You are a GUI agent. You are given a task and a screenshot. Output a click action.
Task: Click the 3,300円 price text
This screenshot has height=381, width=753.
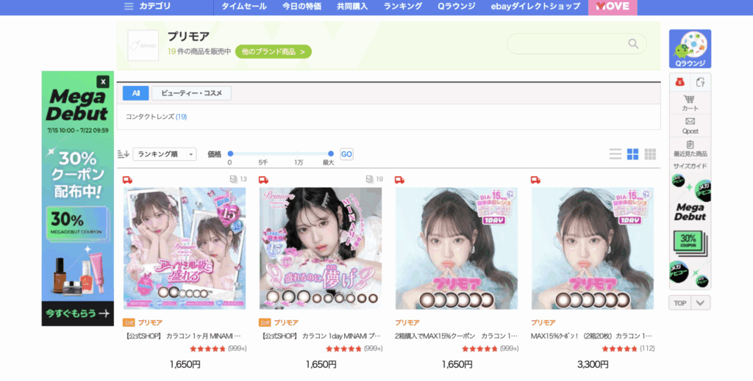point(593,365)
